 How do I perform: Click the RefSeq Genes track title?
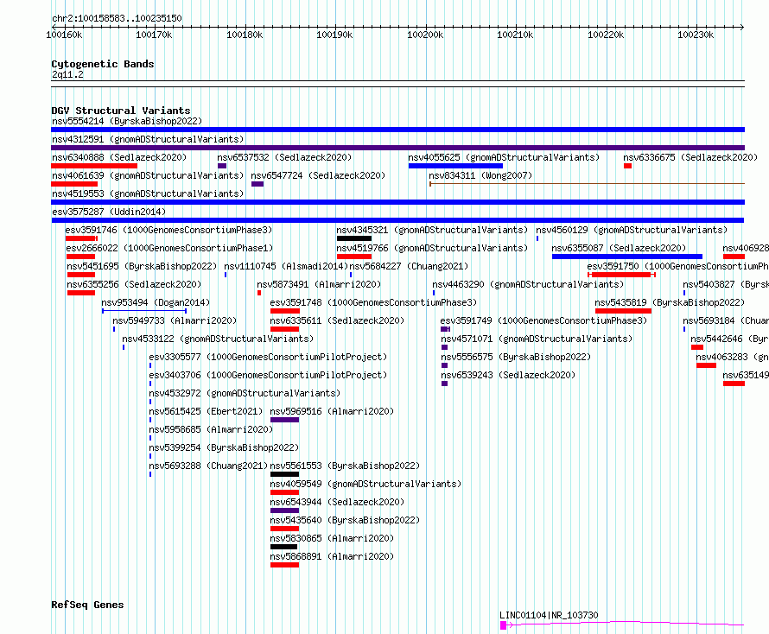point(87,605)
